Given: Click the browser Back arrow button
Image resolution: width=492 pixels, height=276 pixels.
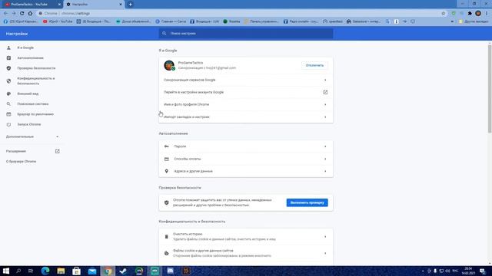Looking at the screenshot, I should [x=5, y=14].
